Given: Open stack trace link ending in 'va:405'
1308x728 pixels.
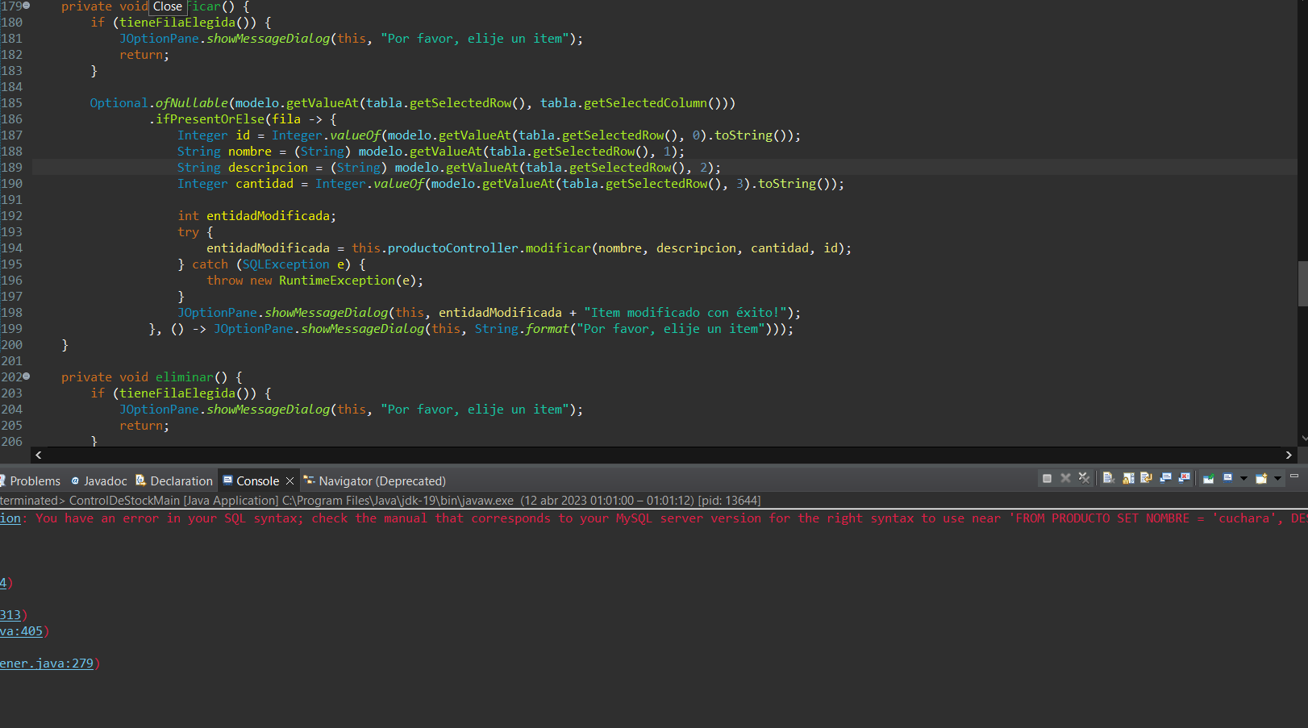Looking at the screenshot, I should click(x=21, y=631).
